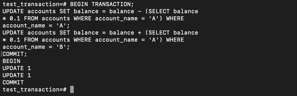Click (SELECT balance in second UPDATE
This screenshot has width=297, height=96.
tap(172, 33)
